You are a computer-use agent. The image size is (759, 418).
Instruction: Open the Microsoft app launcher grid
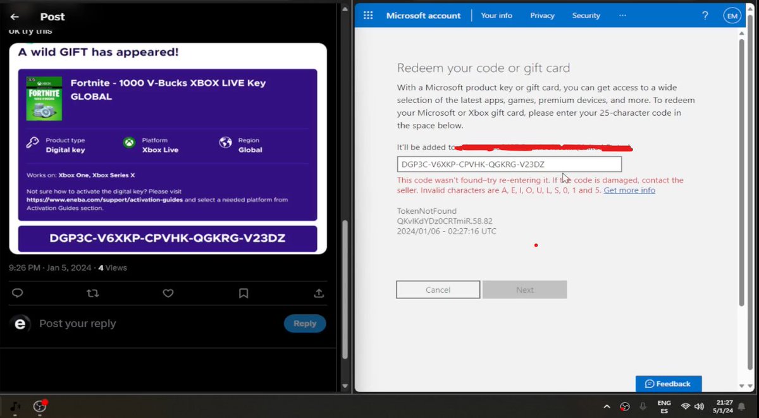click(368, 15)
